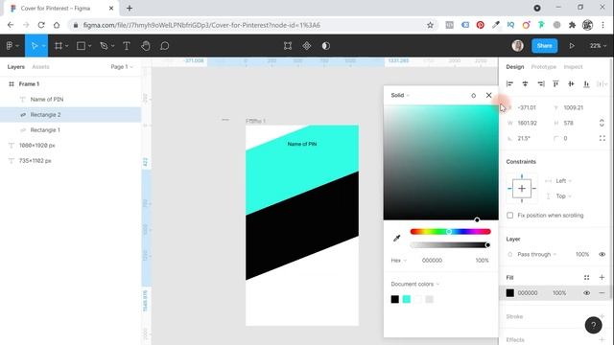Screen dimensions: 614x345
Task: Reload the browser page
Action: tap(41, 25)
